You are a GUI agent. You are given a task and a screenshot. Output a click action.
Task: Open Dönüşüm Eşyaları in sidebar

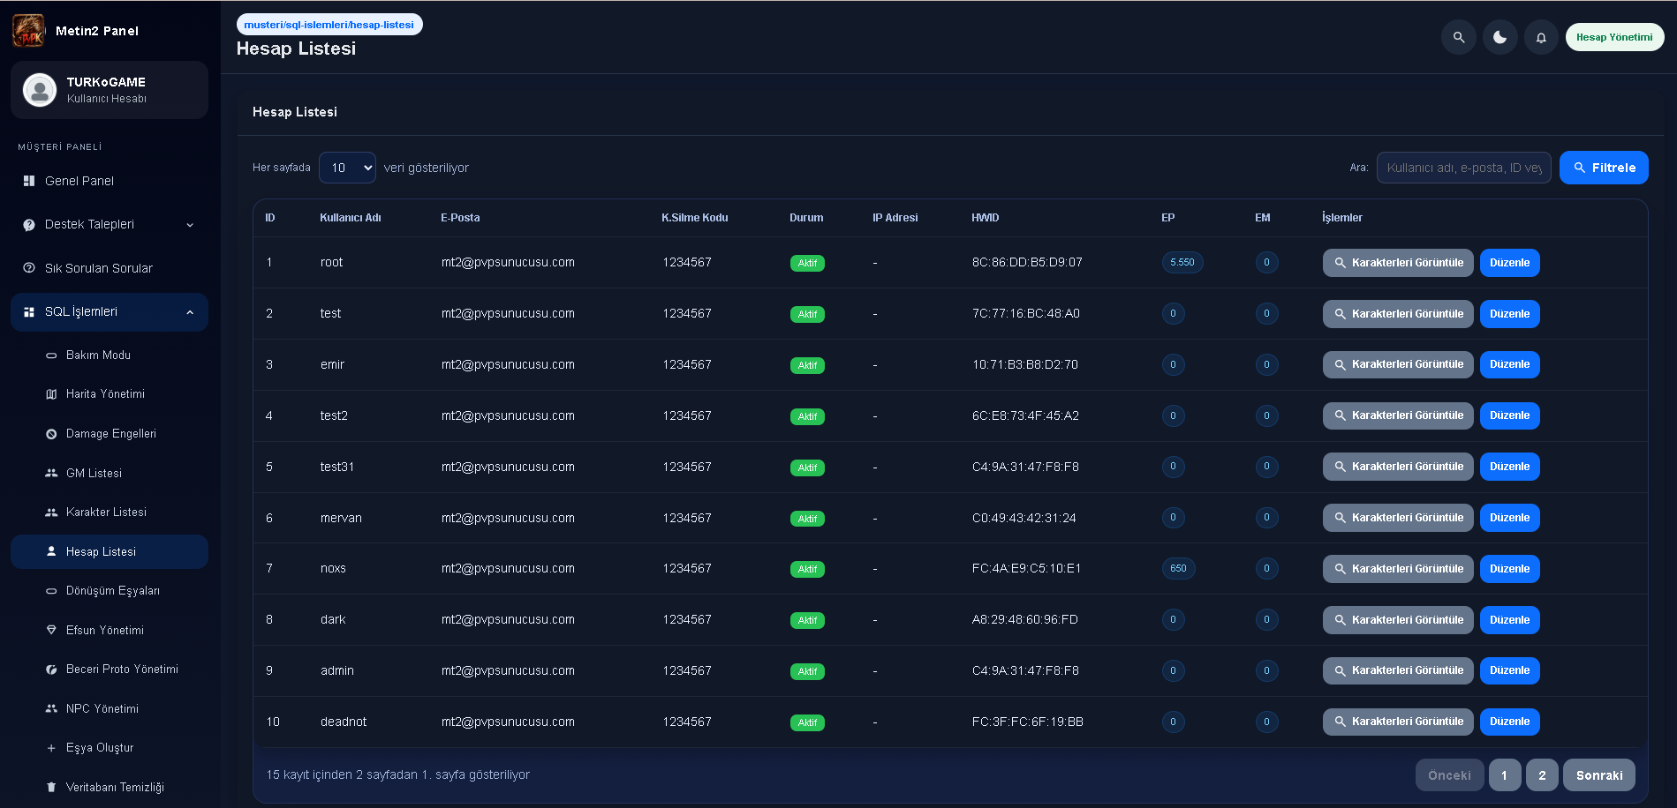point(110,591)
